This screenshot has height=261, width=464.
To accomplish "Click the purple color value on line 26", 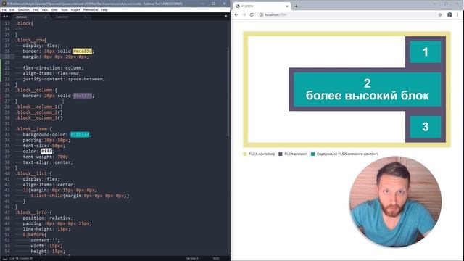I will [83, 96].
